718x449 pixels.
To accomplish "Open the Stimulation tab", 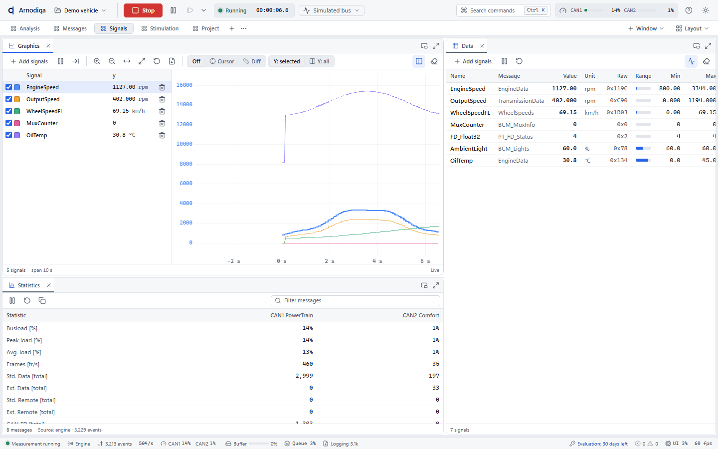I will tap(160, 28).
